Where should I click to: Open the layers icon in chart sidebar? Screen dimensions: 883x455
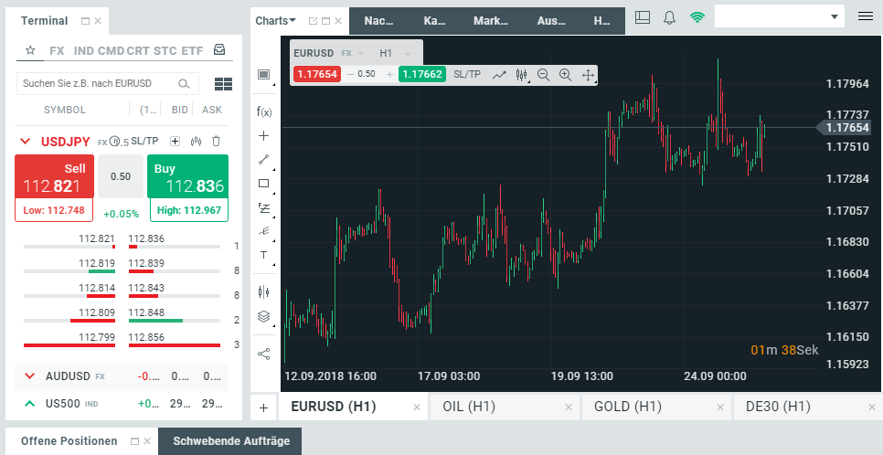click(263, 316)
